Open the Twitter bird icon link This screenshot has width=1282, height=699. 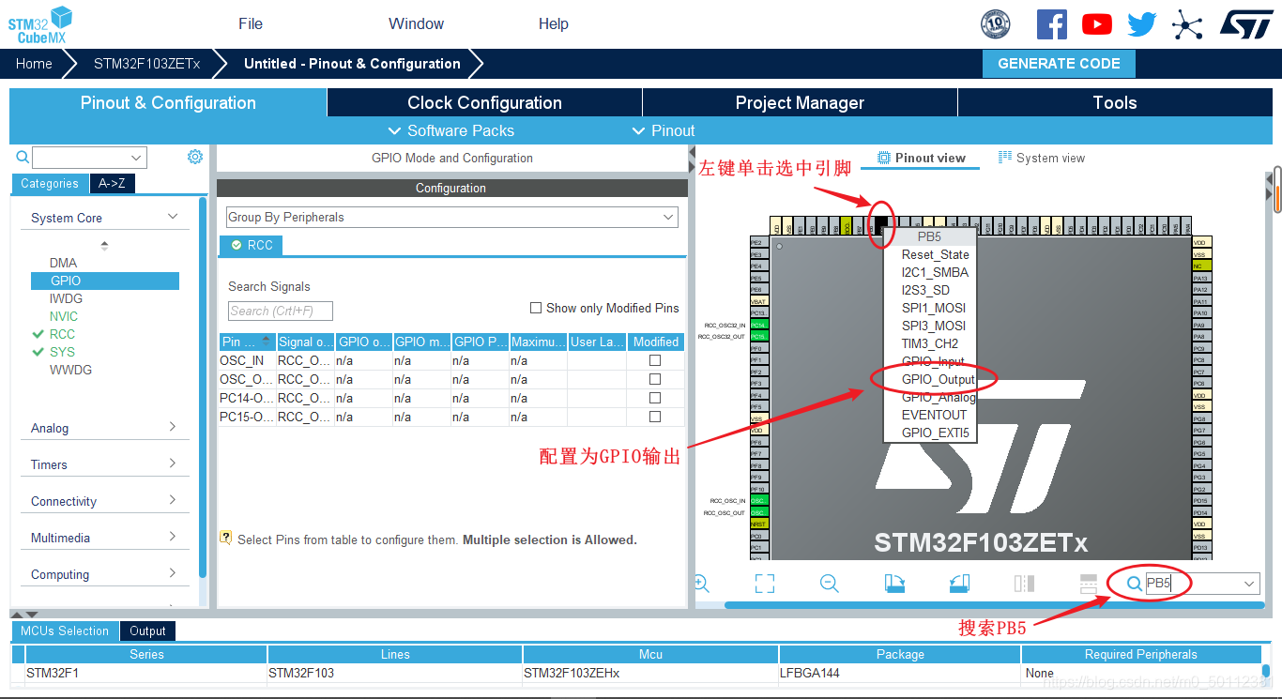1142,24
